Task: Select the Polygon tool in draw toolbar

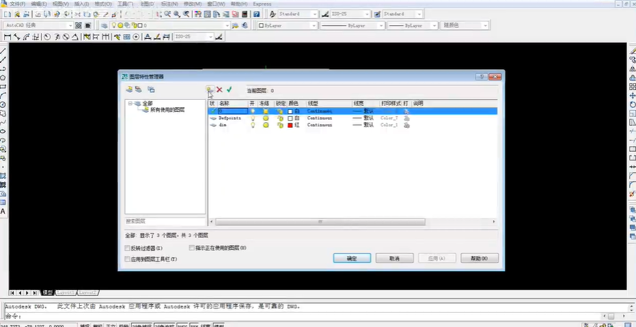Action: click(x=3, y=78)
